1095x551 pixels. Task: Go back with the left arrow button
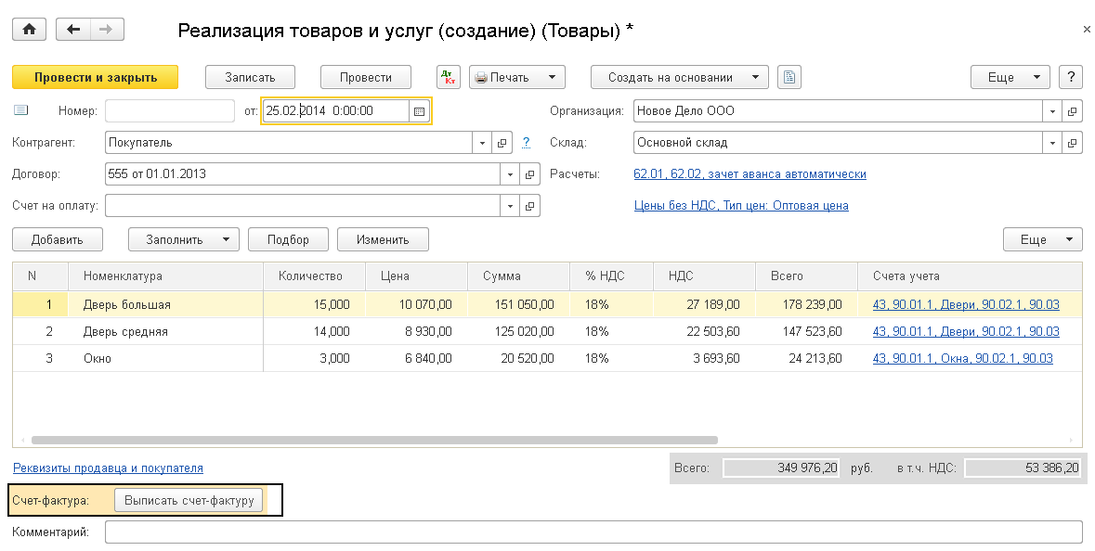point(73,30)
